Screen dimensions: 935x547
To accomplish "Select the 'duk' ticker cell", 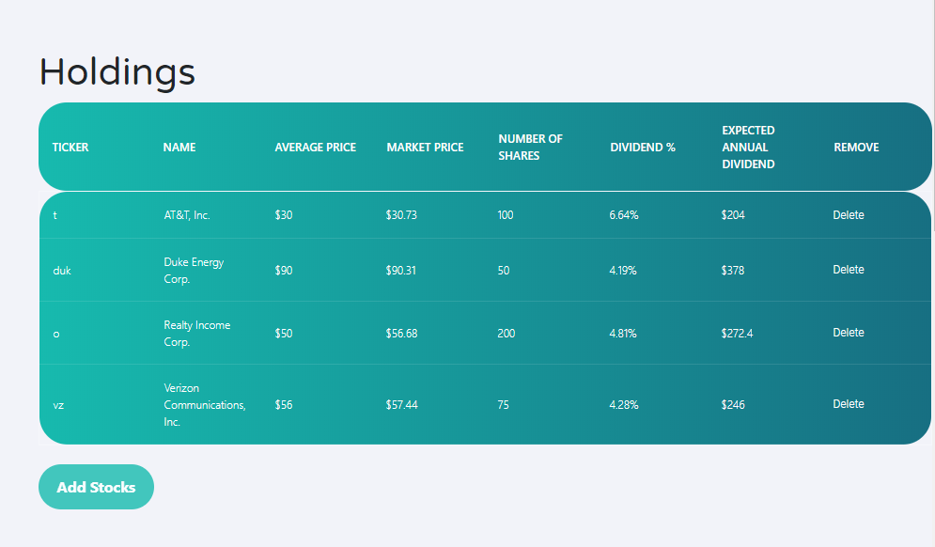I will pos(62,271).
